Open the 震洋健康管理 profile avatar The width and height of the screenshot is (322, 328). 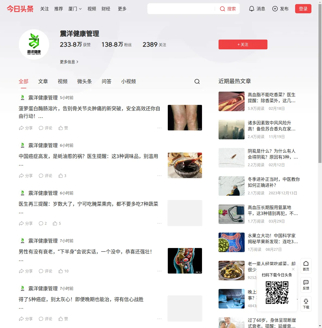click(x=34, y=44)
